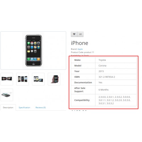View thumbnail showing three upright iPhones

tap(22, 79)
